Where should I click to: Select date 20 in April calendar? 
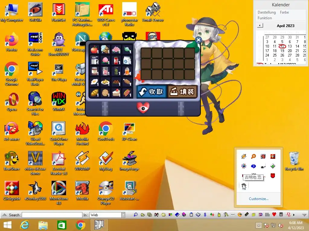290,51
